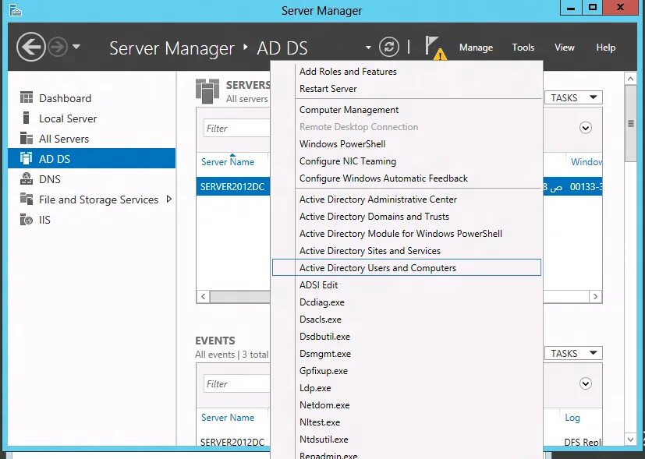Click up arrow of main vertical scrollbar

(630, 78)
